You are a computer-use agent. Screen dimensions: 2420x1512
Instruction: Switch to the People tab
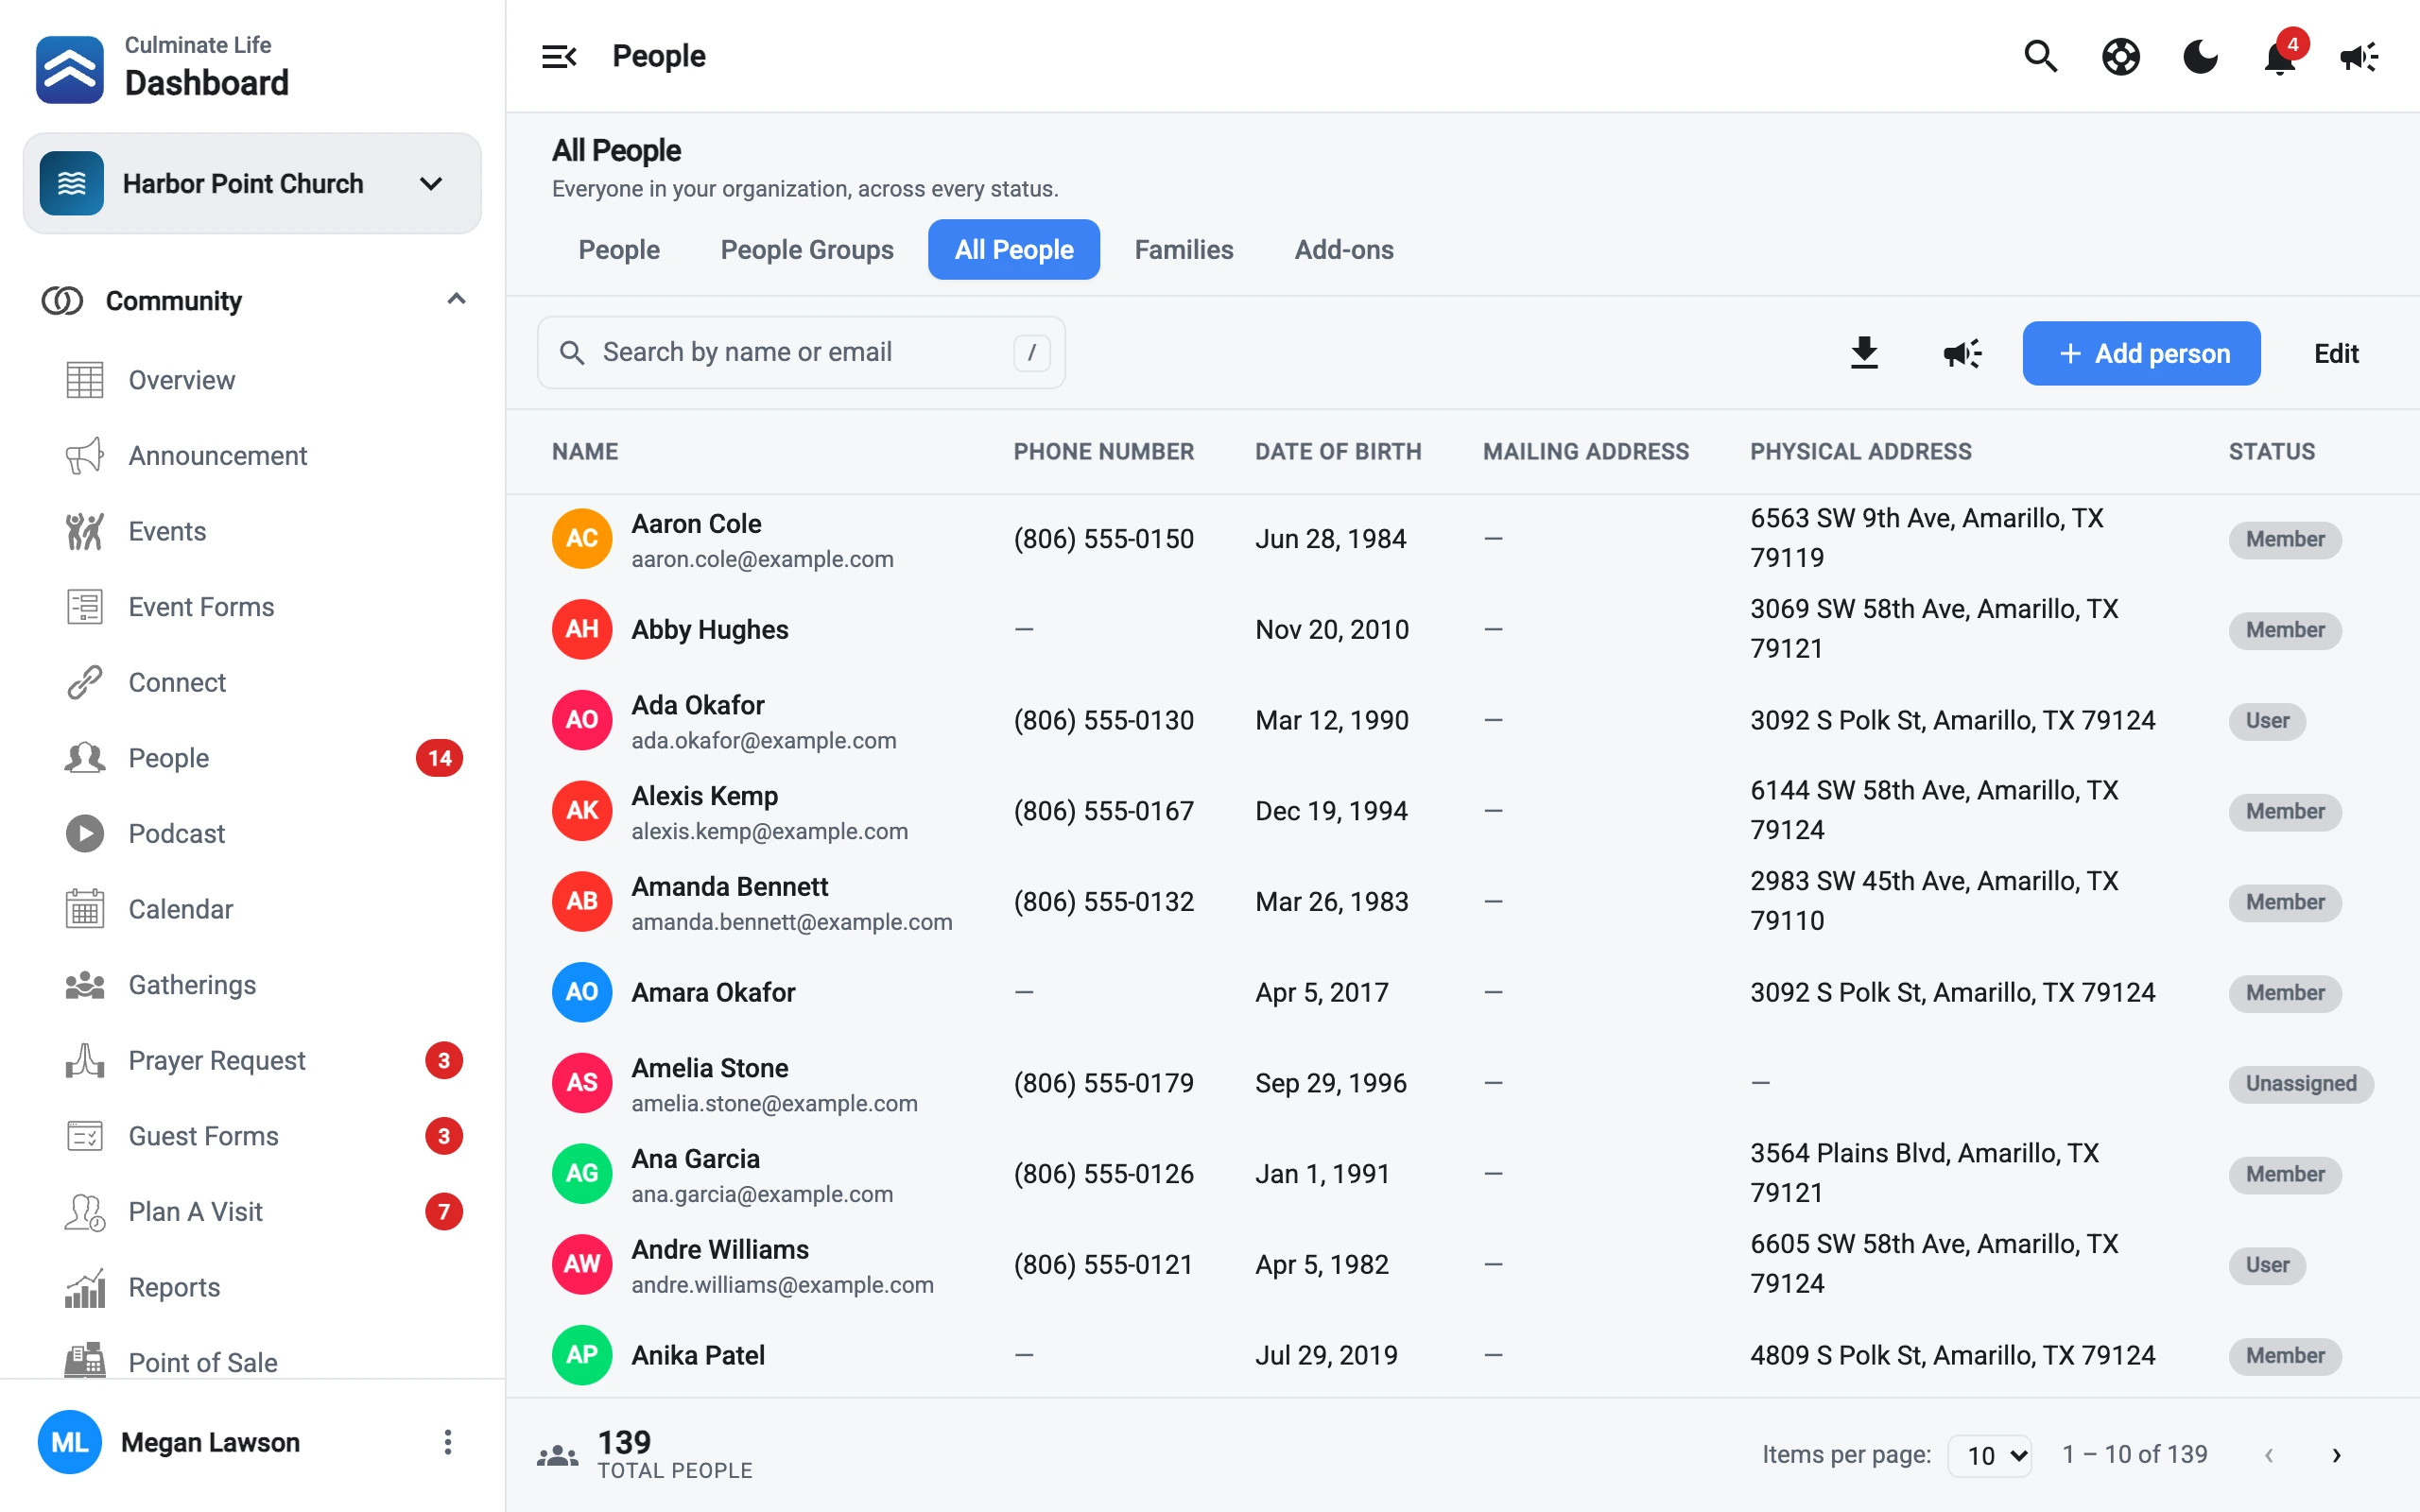(x=619, y=249)
